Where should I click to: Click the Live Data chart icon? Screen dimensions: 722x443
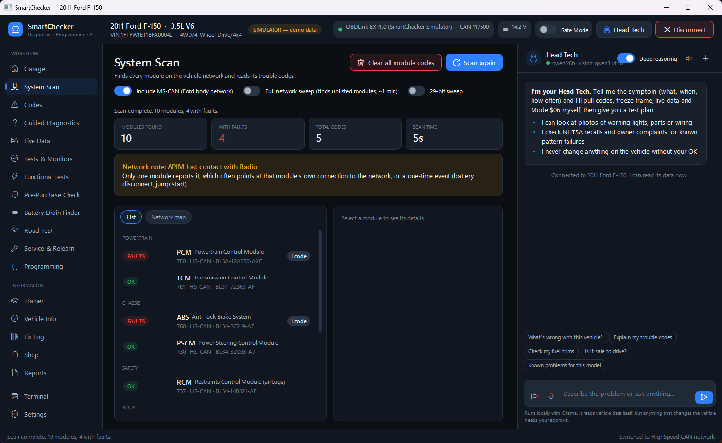pyautogui.click(x=15, y=141)
